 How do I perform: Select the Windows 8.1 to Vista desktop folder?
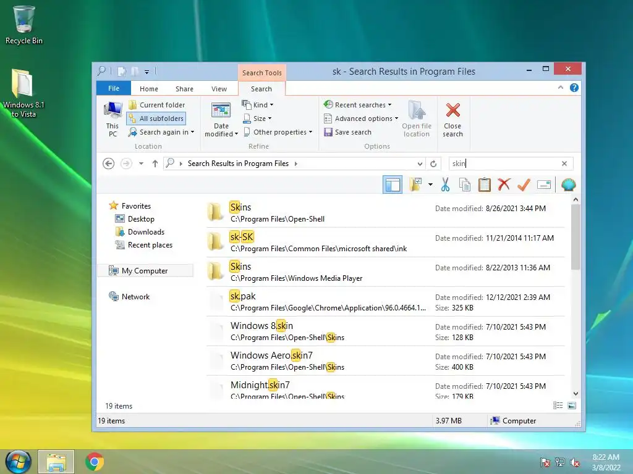[x=23, y=93]
